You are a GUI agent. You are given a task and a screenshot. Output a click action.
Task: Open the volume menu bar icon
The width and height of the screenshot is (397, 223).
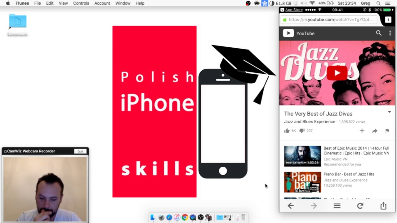(x=304, y=3)
